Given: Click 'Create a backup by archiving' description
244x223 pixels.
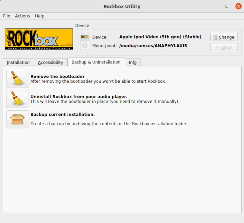Looking at the screenshot, I should 109,124.
